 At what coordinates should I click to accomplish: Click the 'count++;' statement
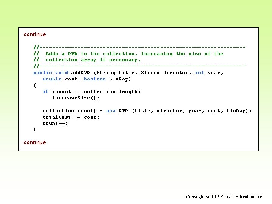point(55,123)
